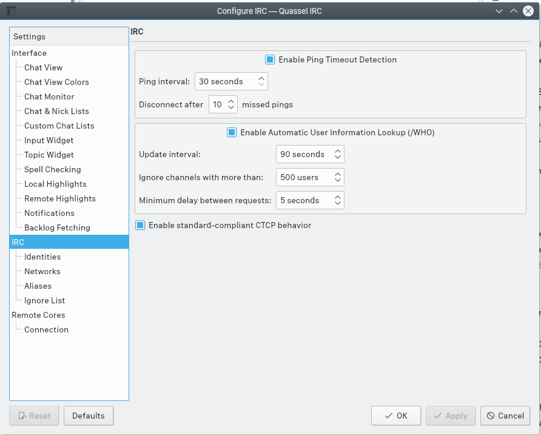Toggle Enable Ping Timeout Detection checkbox
Image resolution: width=541 pixels, height=435 pixels.
(x=270, y=59)
